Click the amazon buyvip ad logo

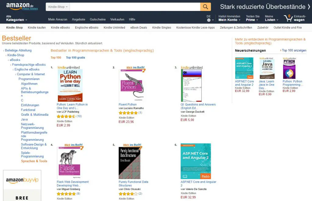point(22,180)
